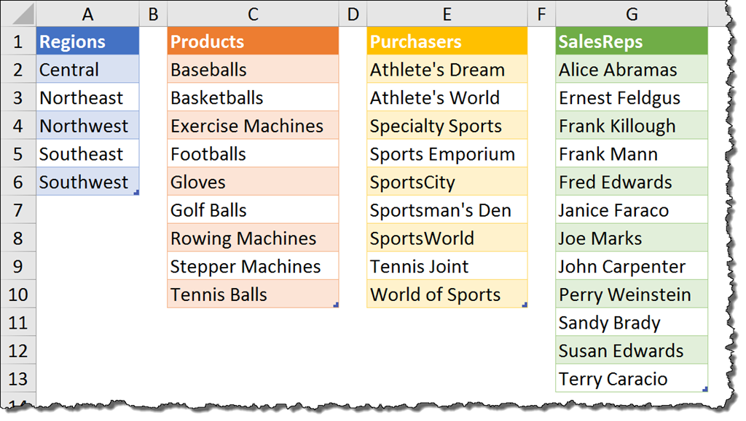This screenshot has height=421, width=746.
Task: Click the green SalesReps header cell
Action: tap(632, 41)
